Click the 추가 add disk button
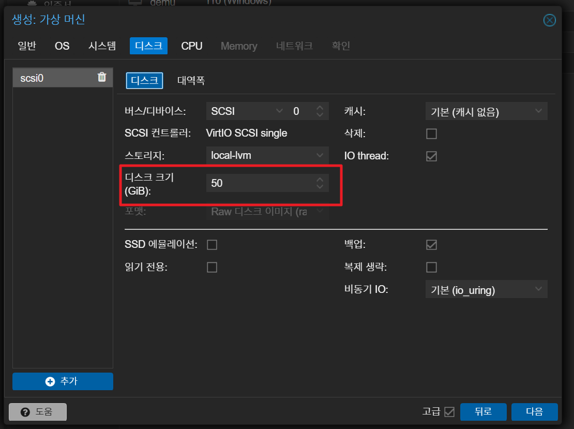The height and width of the screenshot is (429, 574). click(63, 381)
